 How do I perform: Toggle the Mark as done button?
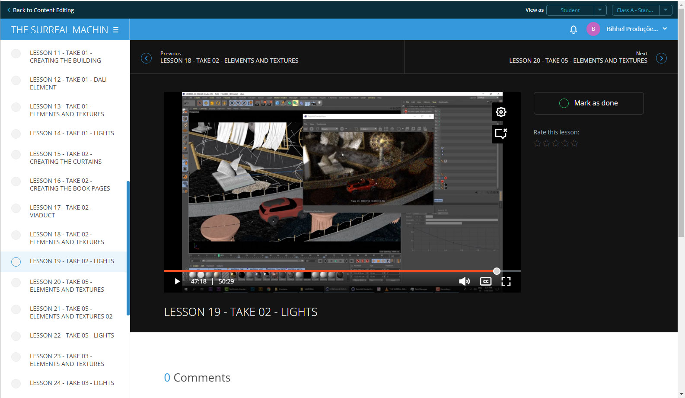588,103
